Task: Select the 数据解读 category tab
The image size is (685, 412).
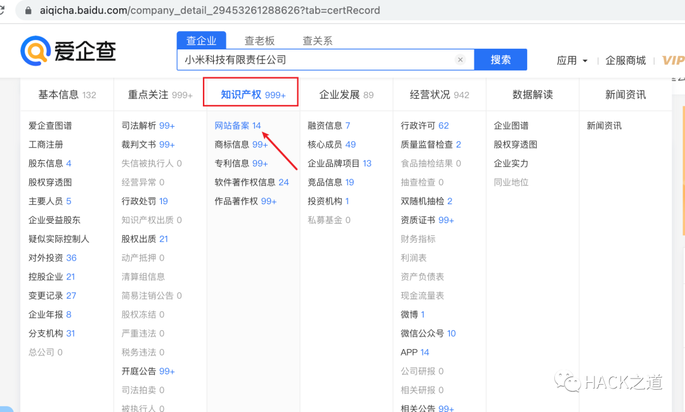Action: 533,94
